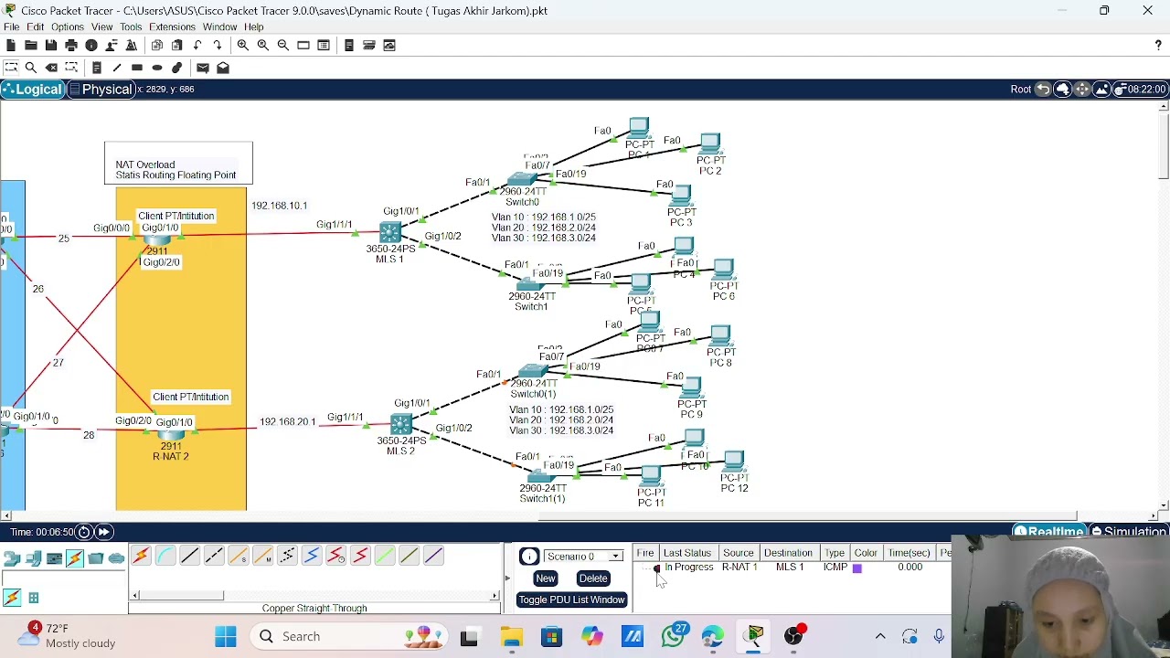Click the Destination column header

788,553
